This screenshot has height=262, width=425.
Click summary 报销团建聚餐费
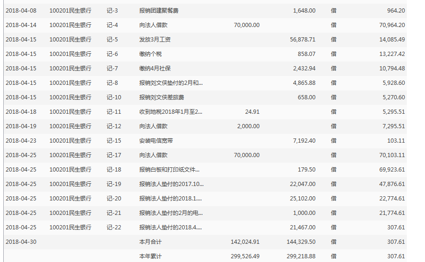coord(158,11)
